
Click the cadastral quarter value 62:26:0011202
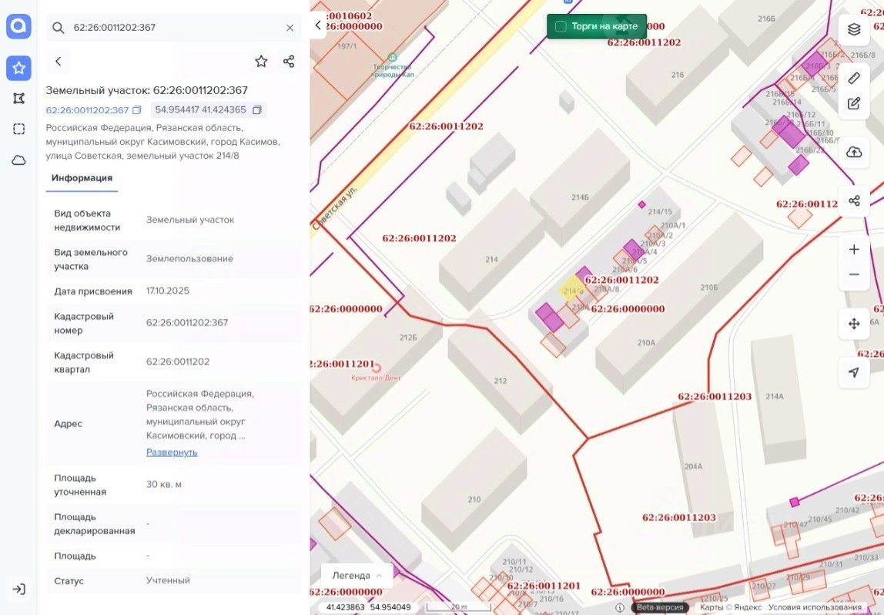[x=178, y=362]
